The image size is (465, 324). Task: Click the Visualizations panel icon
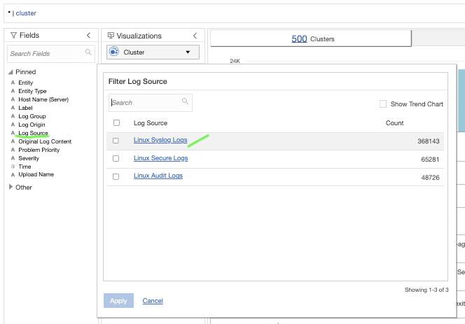point(111,35)
